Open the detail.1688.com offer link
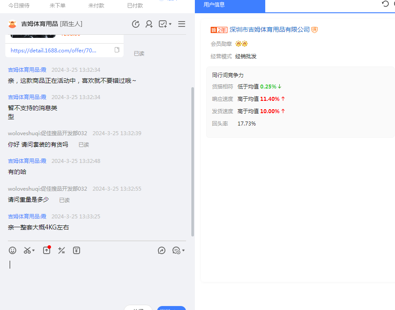This screenshot has width=395, height=310. tap(53, 50)
